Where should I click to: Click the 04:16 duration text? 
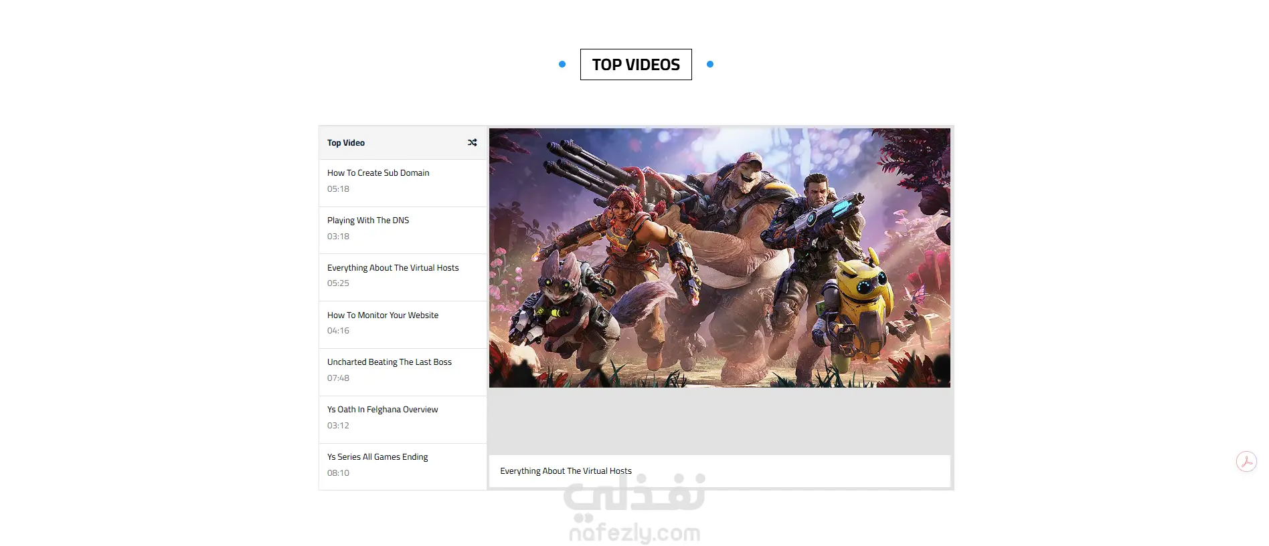click(338, 330)
